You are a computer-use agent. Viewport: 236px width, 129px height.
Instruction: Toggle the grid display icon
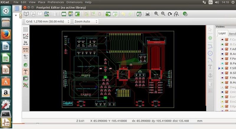(x=26, y=29)
